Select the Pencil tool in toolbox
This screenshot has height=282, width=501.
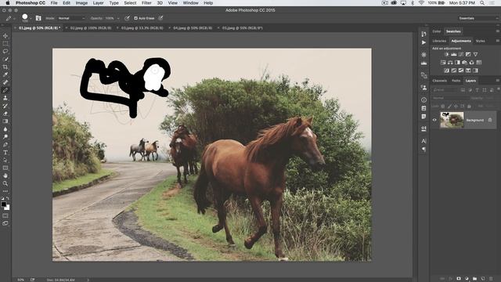(x=5, y=90)
